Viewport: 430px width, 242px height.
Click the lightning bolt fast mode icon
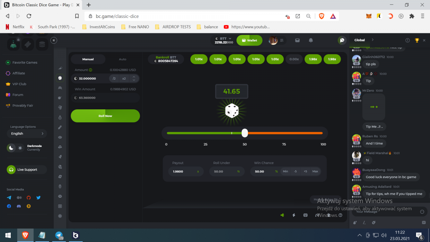(x=294, y=215)
